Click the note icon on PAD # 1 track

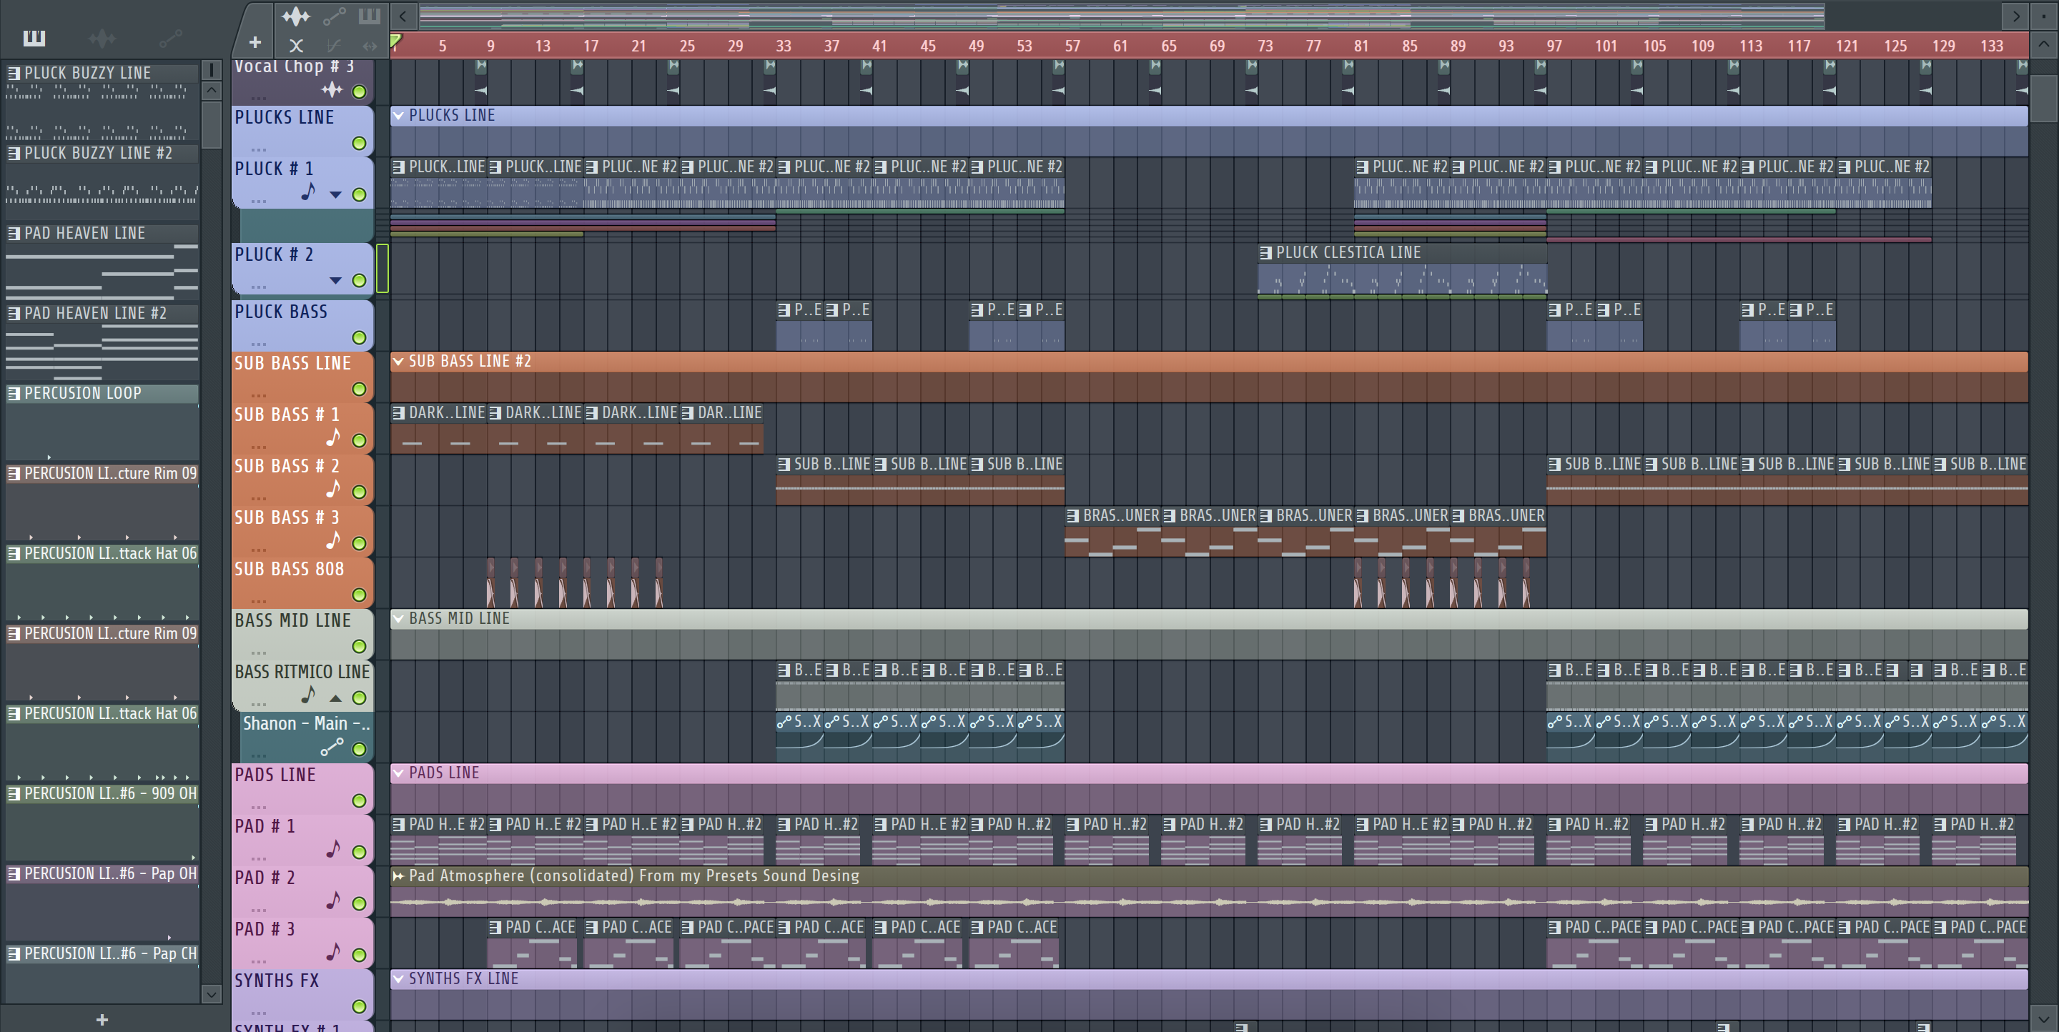click(333, 849)
